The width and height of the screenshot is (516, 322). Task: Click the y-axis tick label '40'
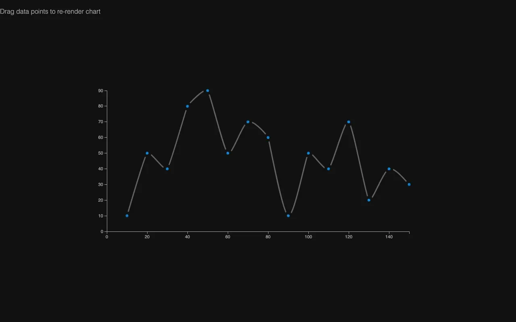click(x=101, y=169)
